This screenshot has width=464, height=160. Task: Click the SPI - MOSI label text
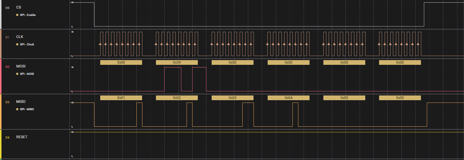tap(27, 74)
